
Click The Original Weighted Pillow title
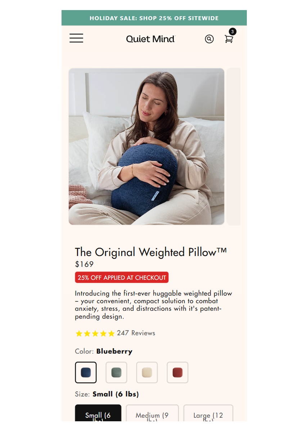[151, 252]
